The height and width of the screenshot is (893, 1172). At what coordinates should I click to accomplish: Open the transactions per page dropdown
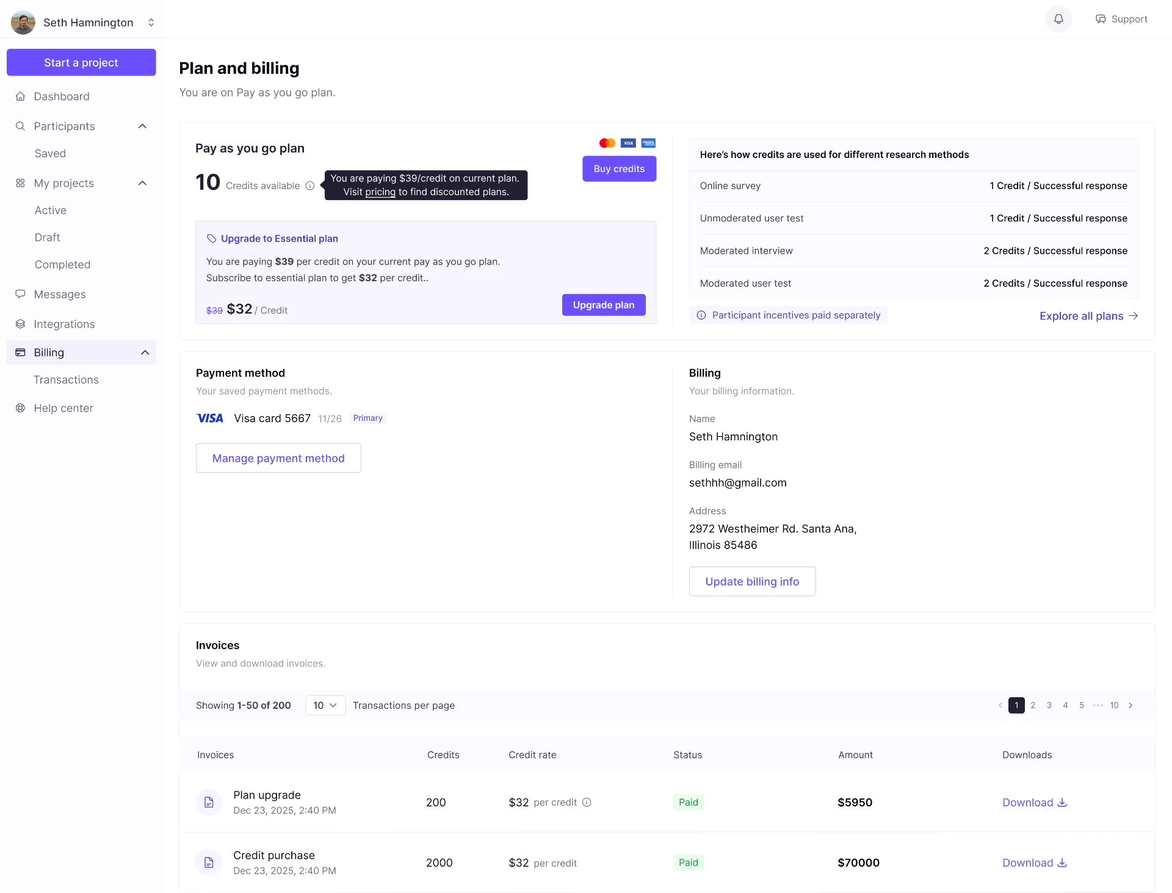(x=325, y=705)
